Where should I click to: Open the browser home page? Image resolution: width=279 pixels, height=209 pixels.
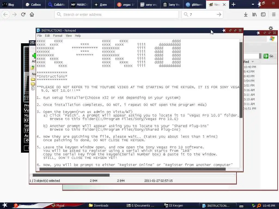[32, 14]
